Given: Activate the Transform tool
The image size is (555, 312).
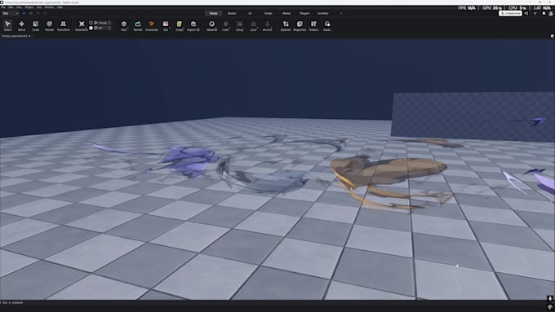Looking at the screenshot, I should pos(64,25).
